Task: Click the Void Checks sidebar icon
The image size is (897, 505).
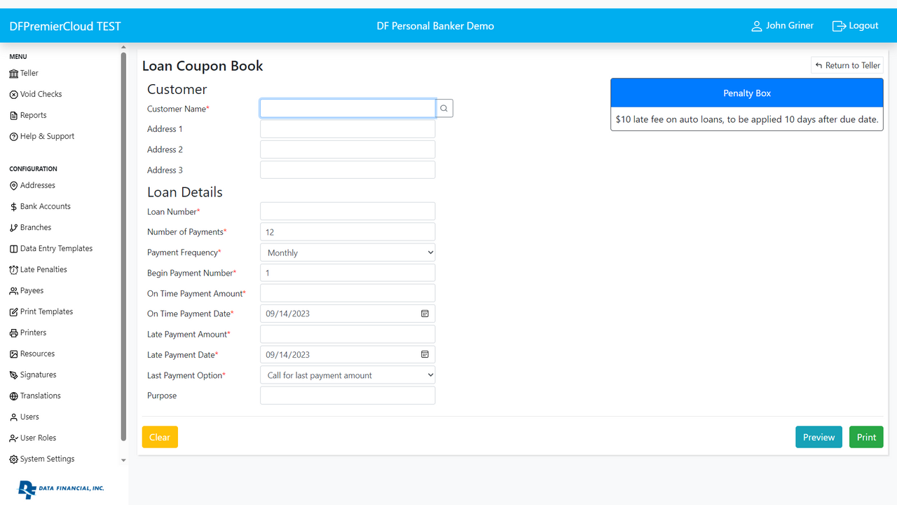Action: (x=13, y=95)
